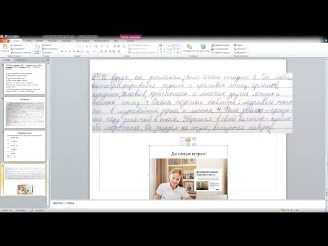Open the Вставка ribbon tab

[28, 41]
